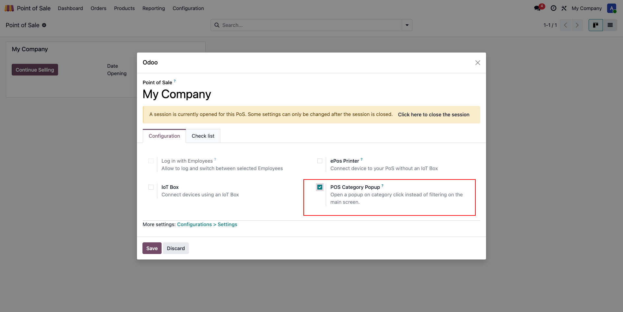Expand the search options dropdown
The height and width of the screenshot is (312, 623).
(407, 25)
